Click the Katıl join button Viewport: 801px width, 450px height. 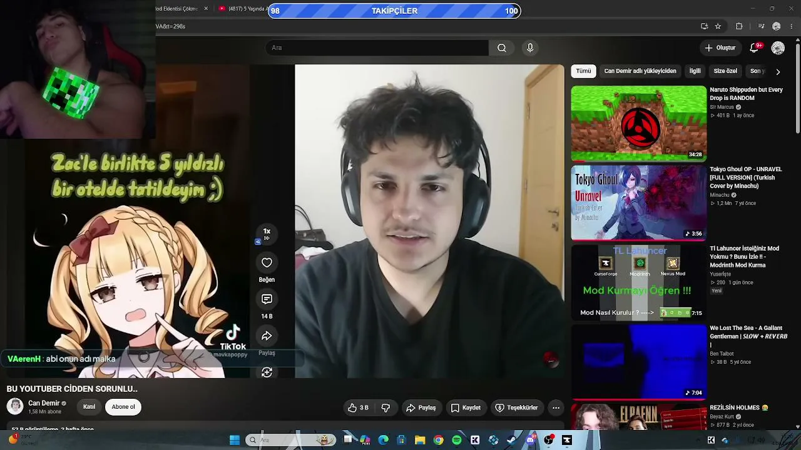point(89,407)
